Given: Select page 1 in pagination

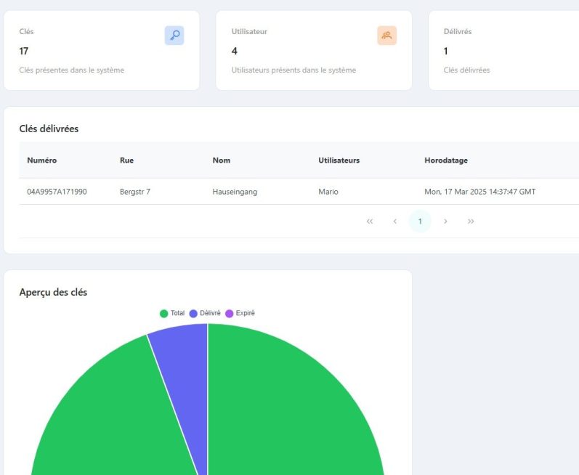Looking at the screenshot, I should [420, 221].
